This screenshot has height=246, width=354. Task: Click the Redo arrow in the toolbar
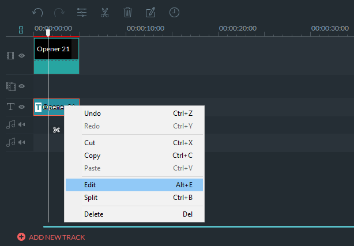(59, 13)
